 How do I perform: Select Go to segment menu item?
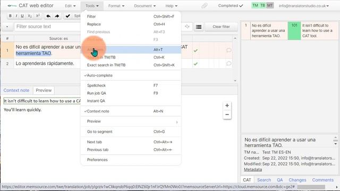[x=131, y=132]
